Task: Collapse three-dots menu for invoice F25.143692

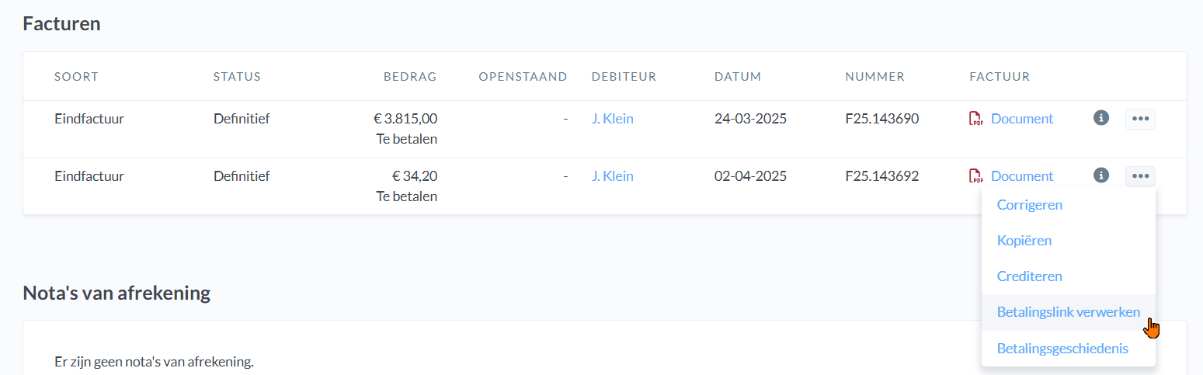Action: 1140,176
